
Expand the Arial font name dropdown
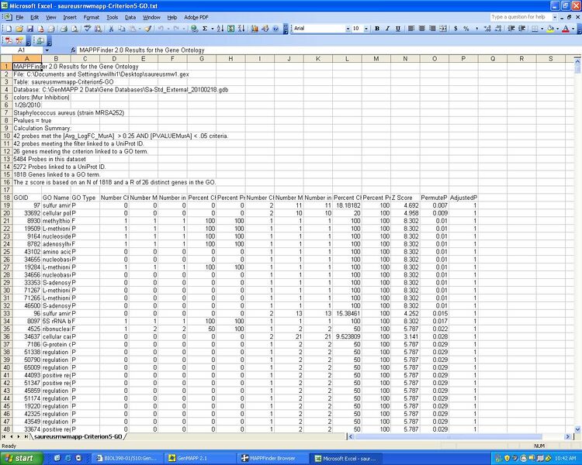tap(346, 29)
